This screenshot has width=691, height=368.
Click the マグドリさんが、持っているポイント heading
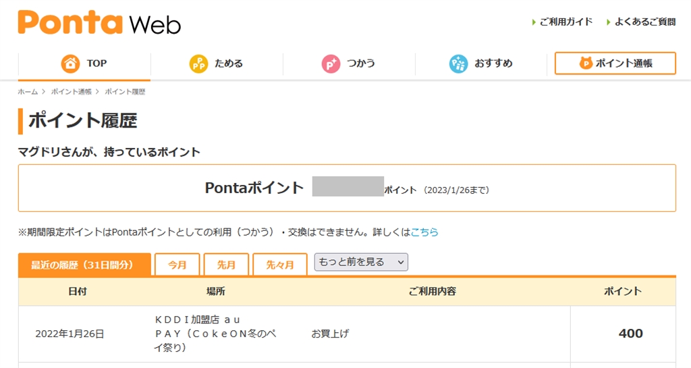(109, 152)
